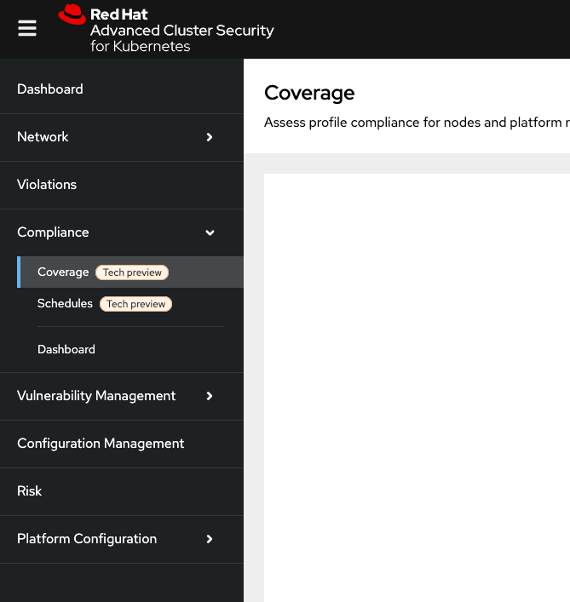Click the Red Hat logo
The width and height of the screenshot is (570, 602).
(72, 14)
